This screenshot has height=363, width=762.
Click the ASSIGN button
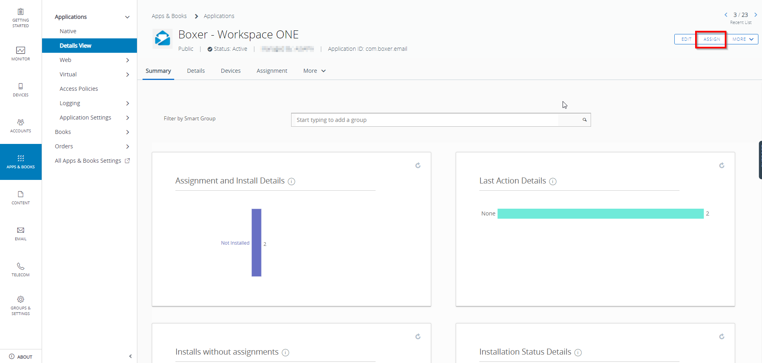click(711, 39)
